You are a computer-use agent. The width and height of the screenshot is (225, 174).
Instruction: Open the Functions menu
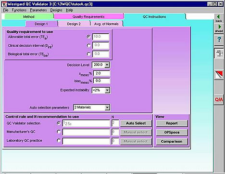[19, 10]
